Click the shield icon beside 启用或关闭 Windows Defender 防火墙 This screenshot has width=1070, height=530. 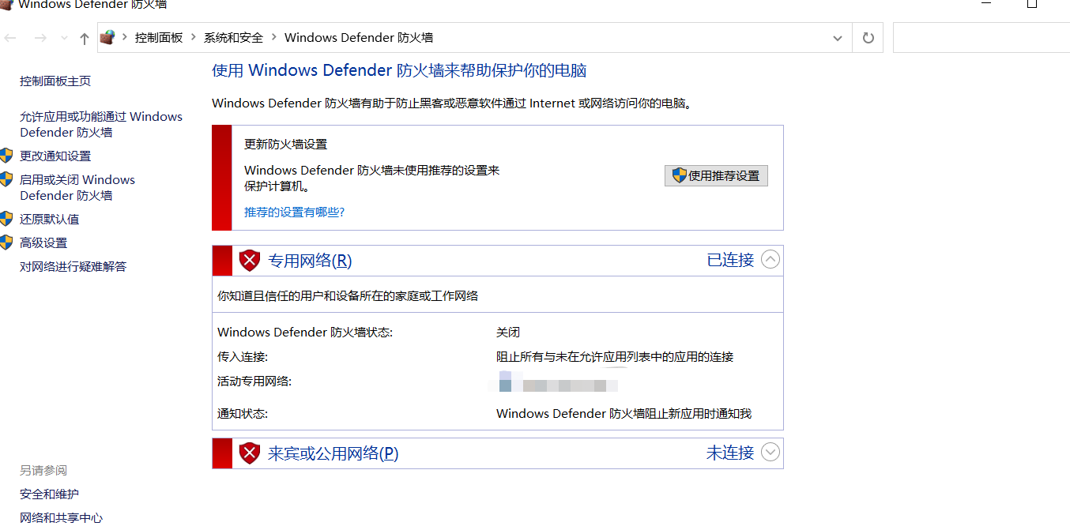[6, 179]
